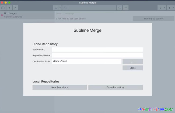Screen dimensions: 175x113
Task: Click the Destination Path field
Action: 86,62
